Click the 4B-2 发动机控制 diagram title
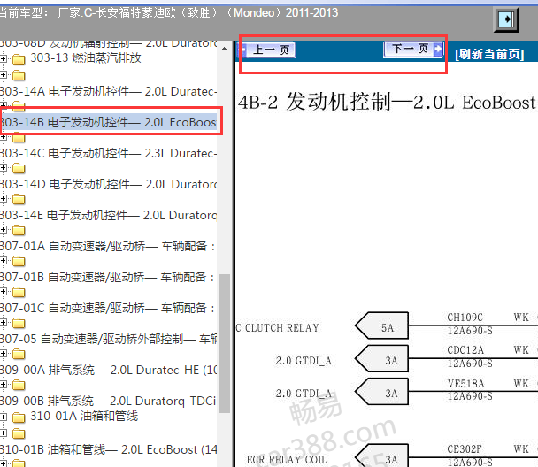 point(387,103)
